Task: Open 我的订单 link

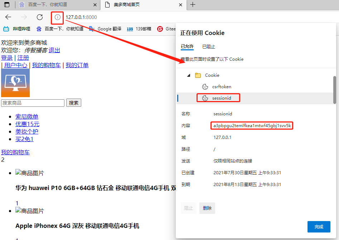Action: pyautogui.click(x=77, y=65)
